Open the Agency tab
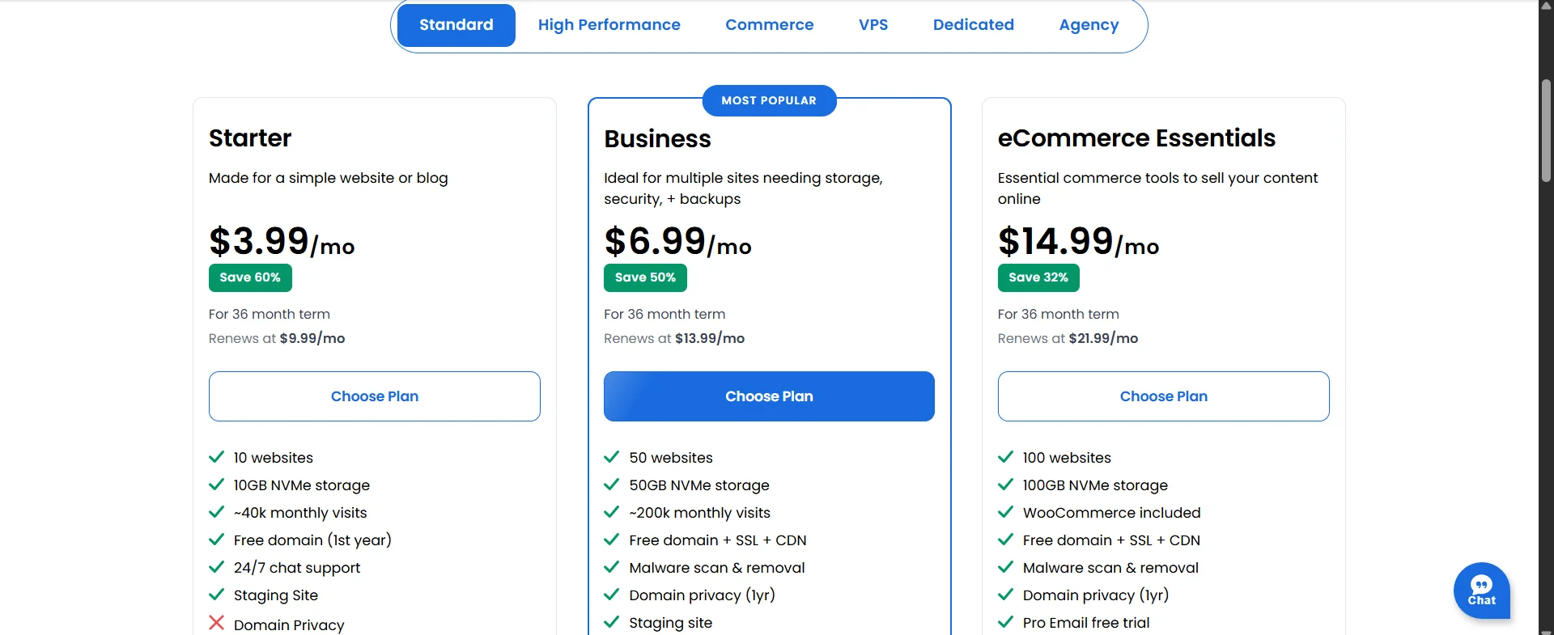Image resolution: width=1554 pixels, height=635 pixels. (1089, 25)
